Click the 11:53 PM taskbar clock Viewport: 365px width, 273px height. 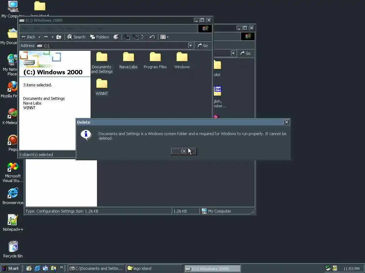[351, 269]
